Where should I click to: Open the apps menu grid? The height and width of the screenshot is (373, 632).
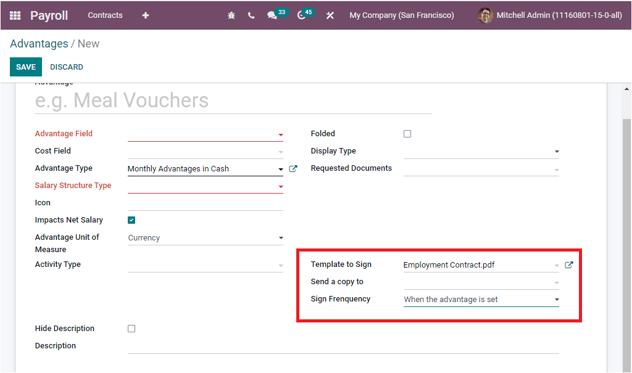pos(15,15)
